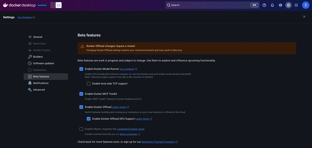Select the Builders settings tab
The height and width of the screenshot is (148, 312).
point(46,57)
